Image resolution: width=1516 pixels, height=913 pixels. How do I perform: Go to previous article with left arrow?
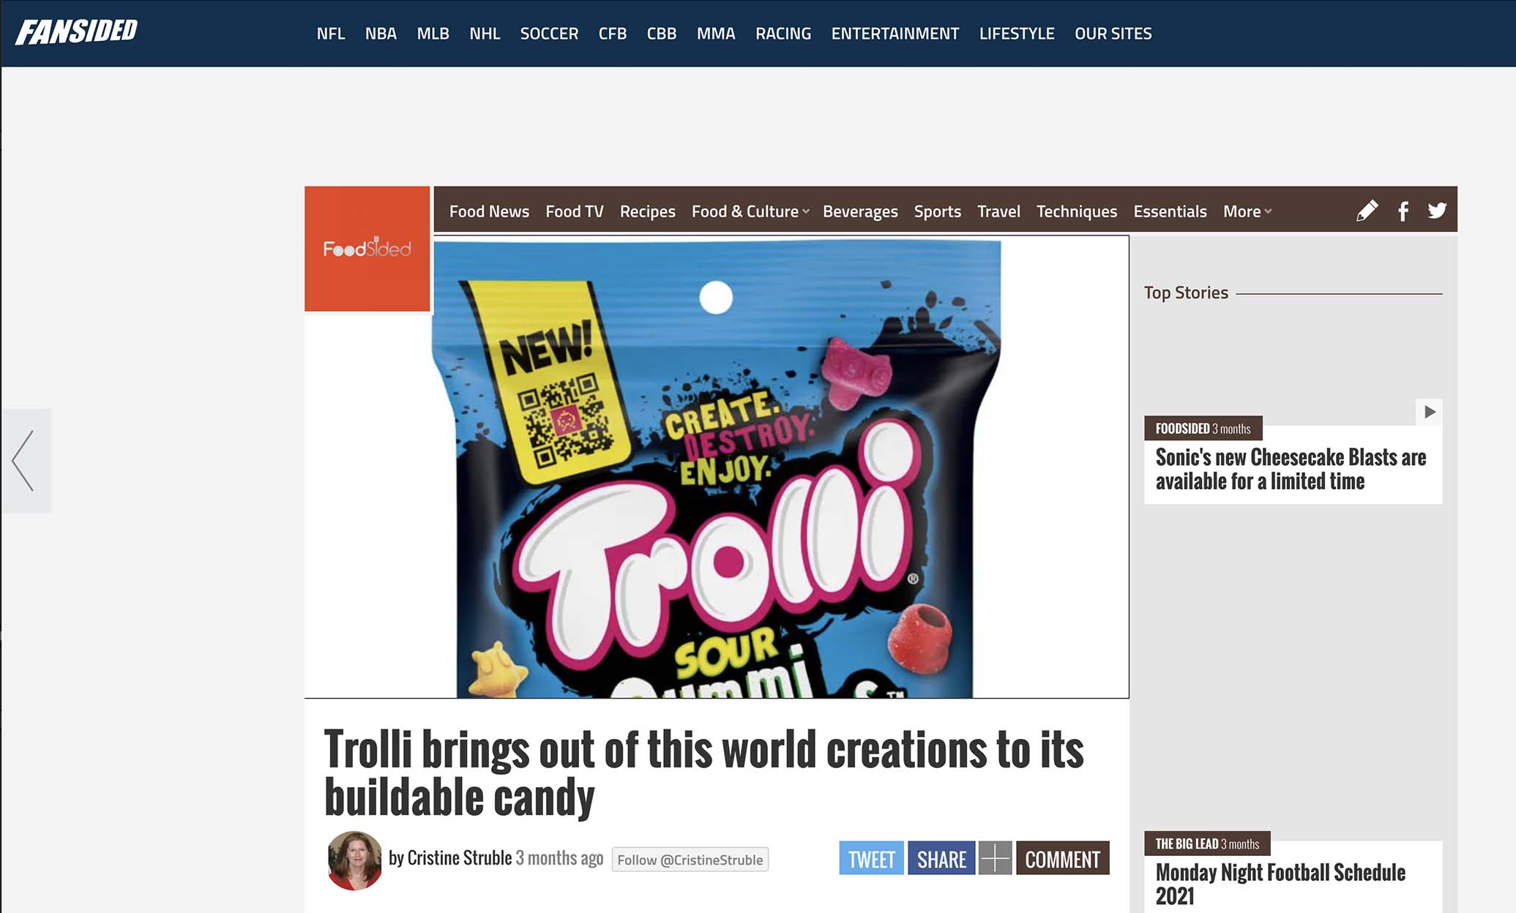(x=25, y=461)
